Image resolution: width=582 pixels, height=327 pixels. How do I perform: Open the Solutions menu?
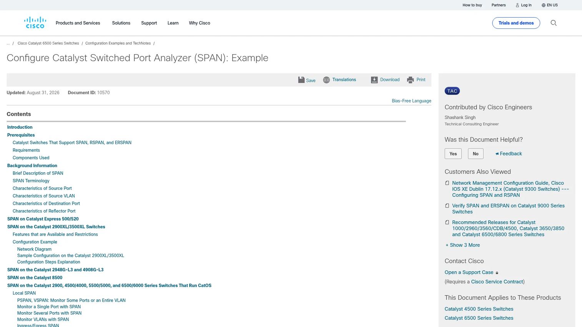pyautogui.click(x=121, y=23)
